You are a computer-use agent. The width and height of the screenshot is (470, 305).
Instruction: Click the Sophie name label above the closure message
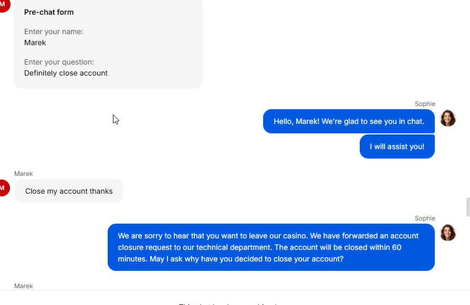click(x=425, y=218)
